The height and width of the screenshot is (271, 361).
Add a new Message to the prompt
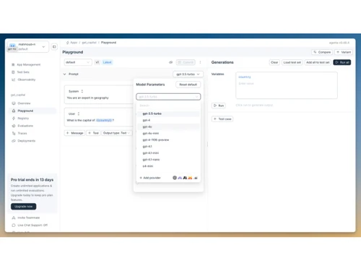[x=74, y=133]
